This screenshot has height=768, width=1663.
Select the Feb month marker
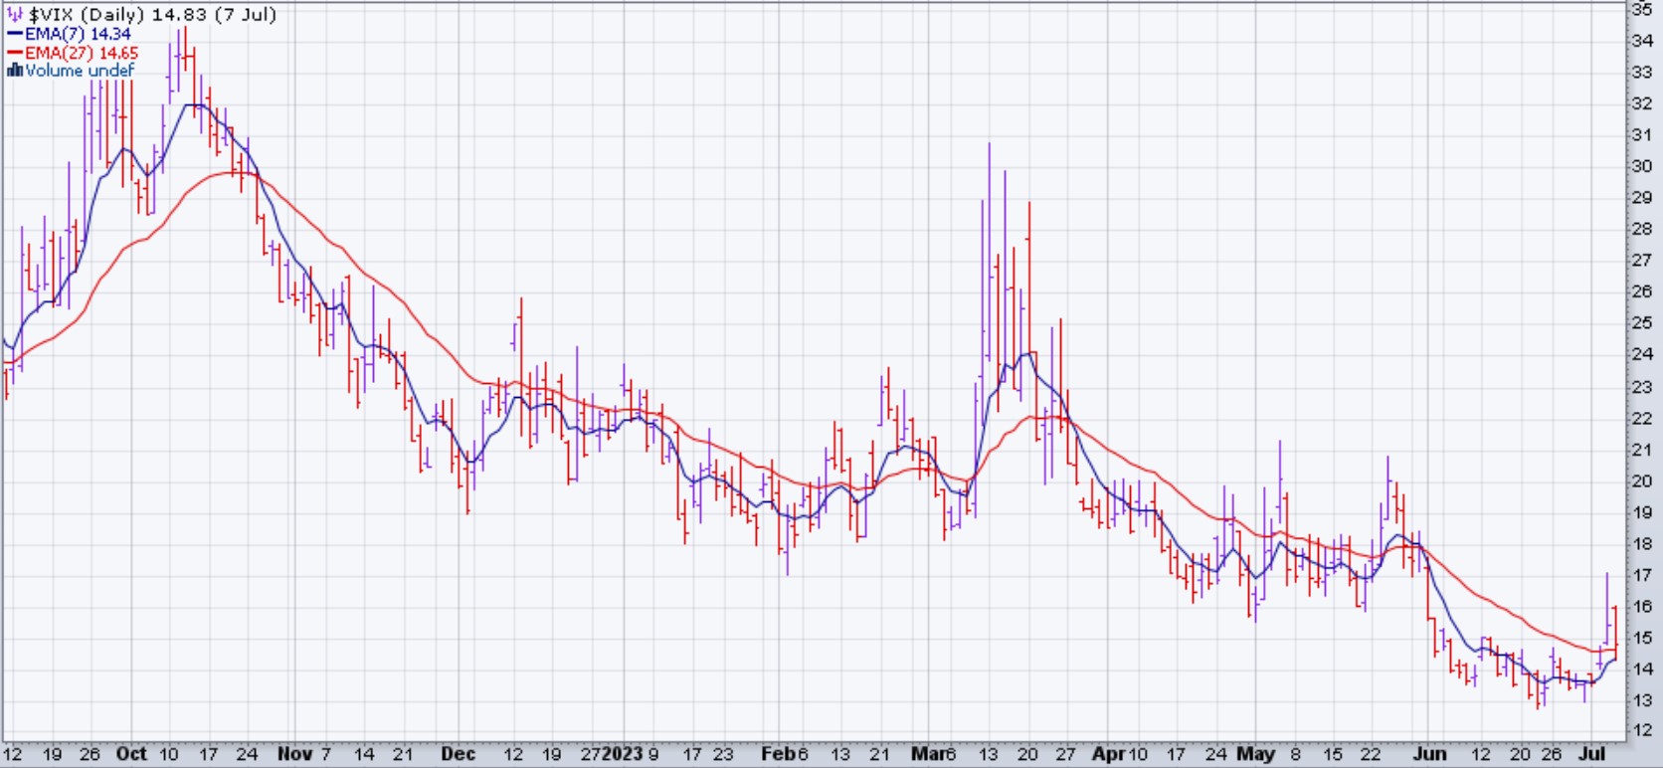(776, 754)
